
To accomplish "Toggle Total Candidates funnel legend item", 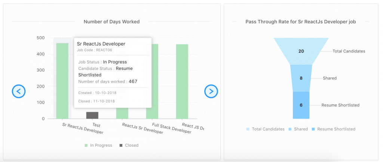I will [x=266, y=129].
